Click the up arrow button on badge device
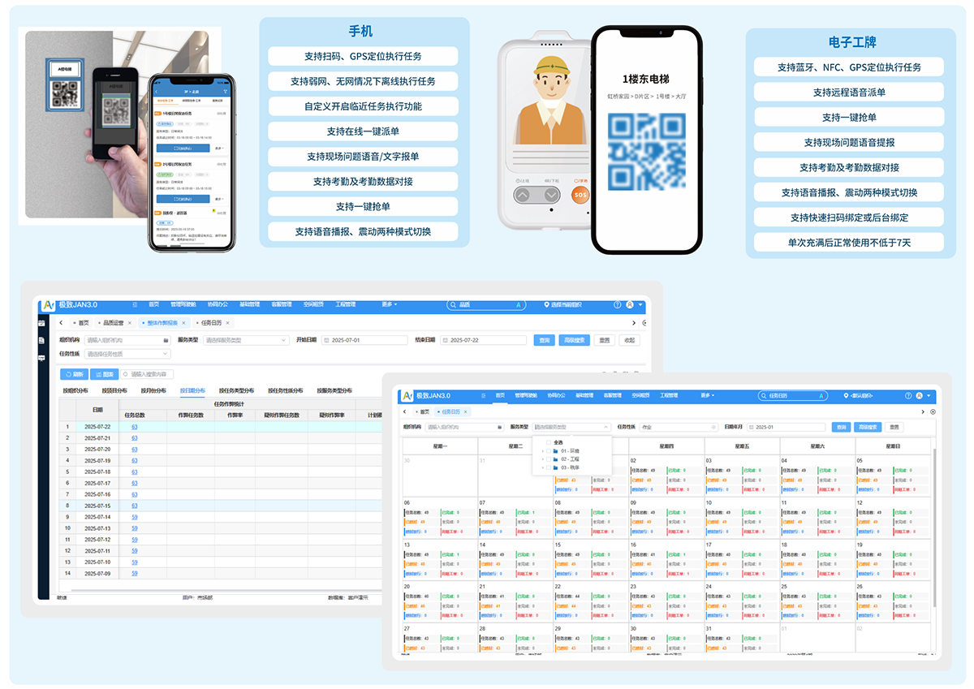Image resolution: width=974 pixels, height=689 pixels. [x=523, y=195]
